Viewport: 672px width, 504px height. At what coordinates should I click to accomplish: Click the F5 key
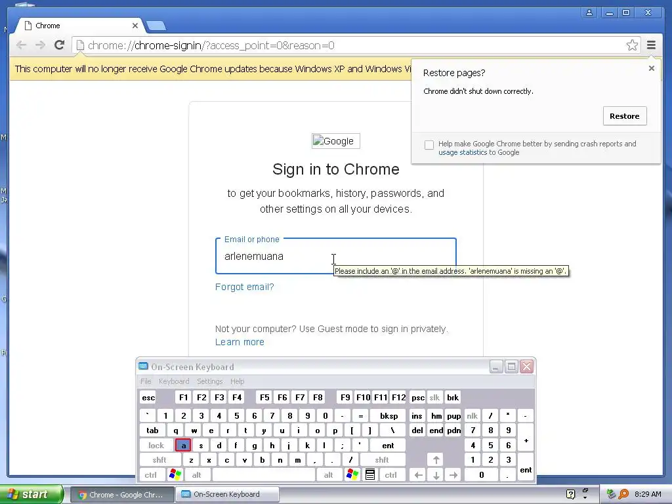point(264,398)
